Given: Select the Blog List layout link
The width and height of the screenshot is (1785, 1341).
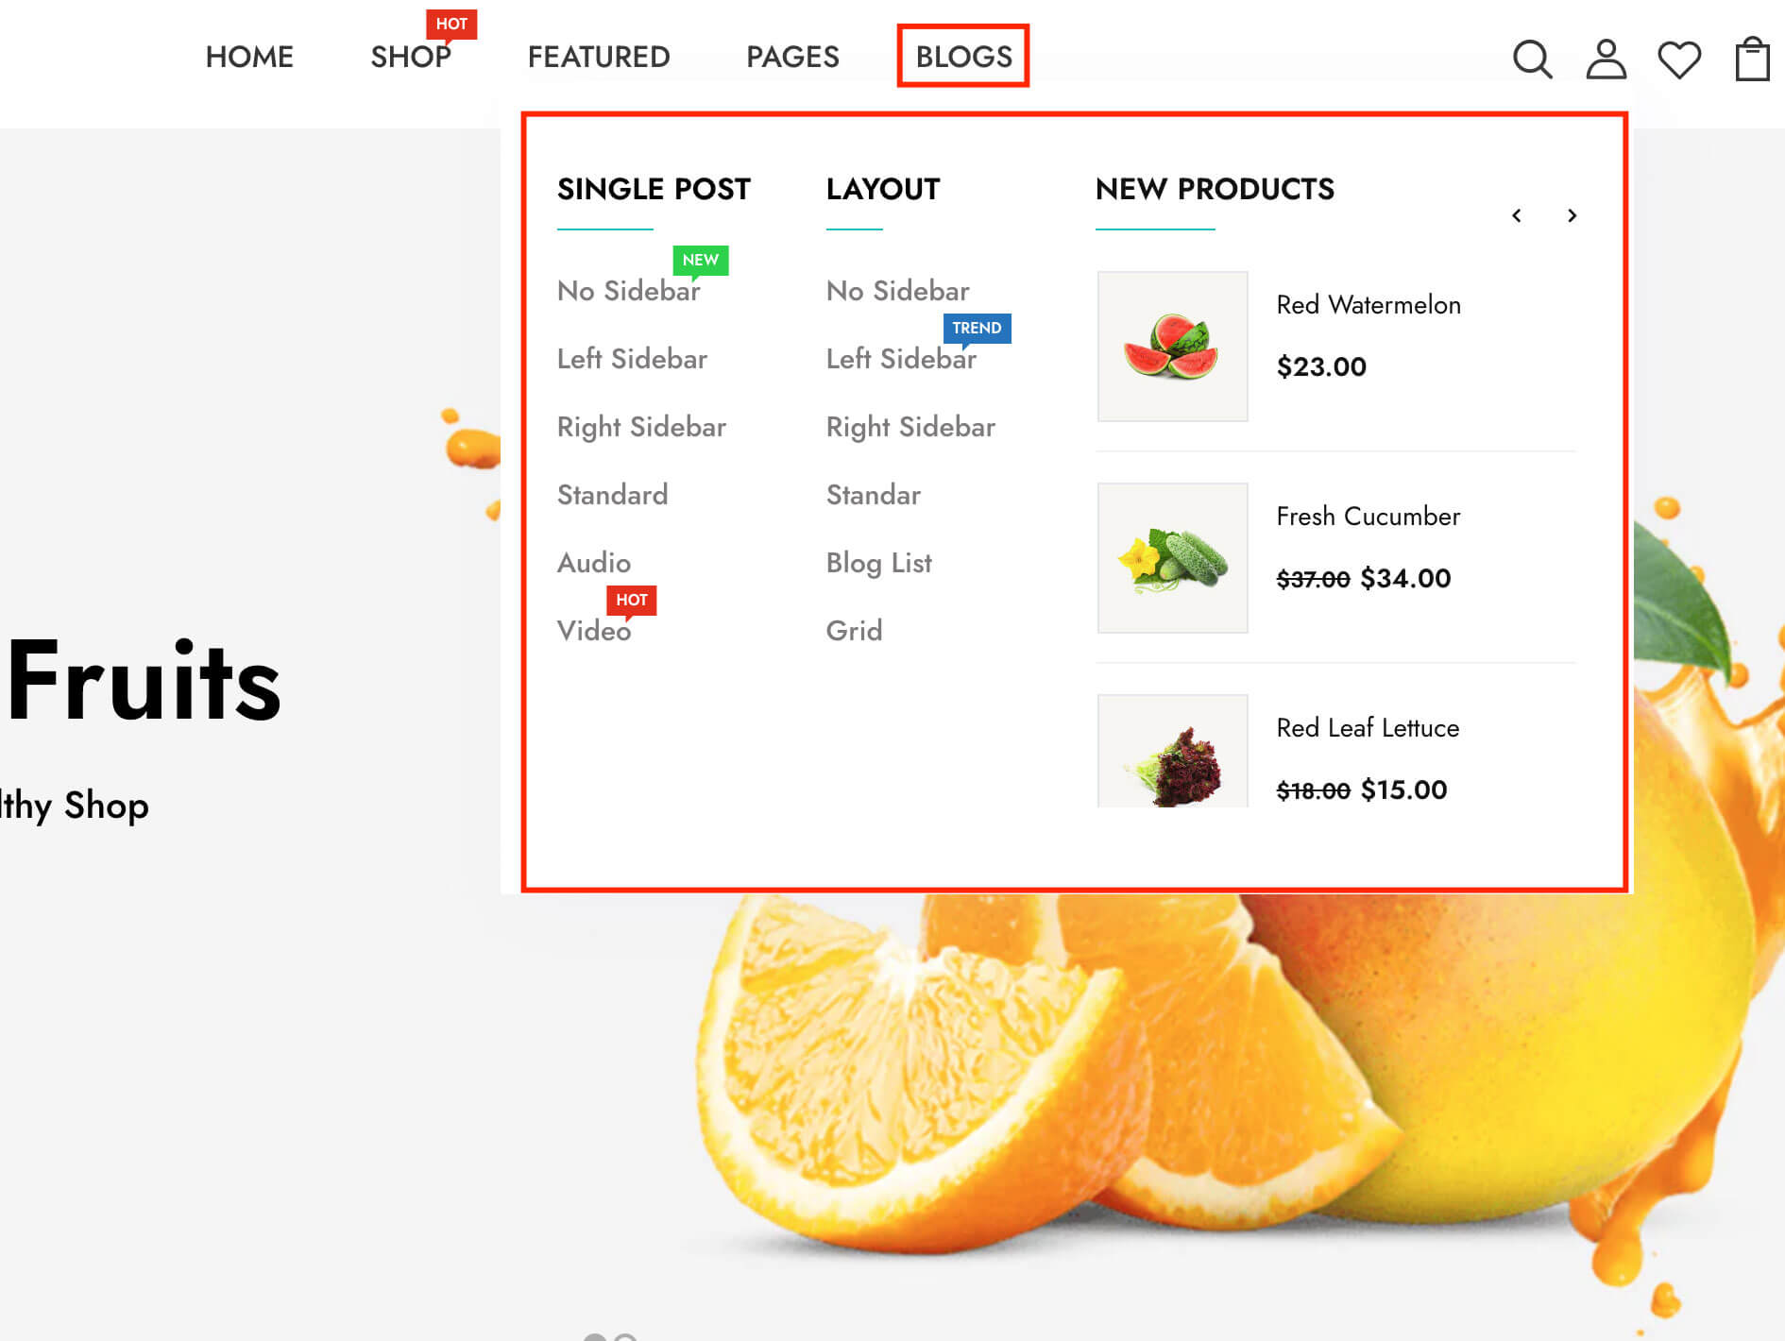Looking at the screenshot, I should tap(879, 563).
